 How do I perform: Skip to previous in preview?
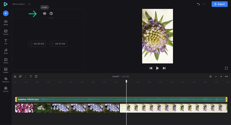click(x=151, y=68)
